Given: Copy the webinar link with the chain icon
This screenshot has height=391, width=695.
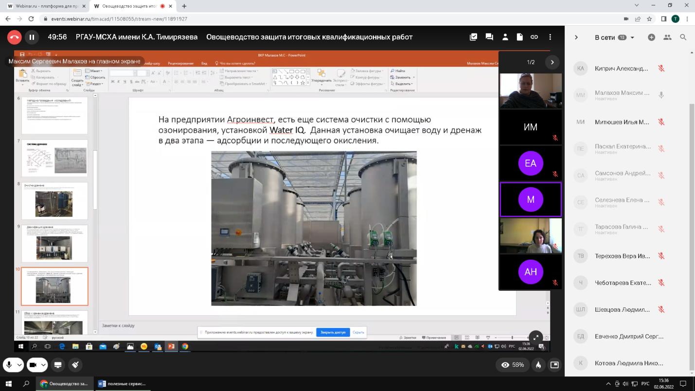Looking at the screenshot, I should coord(535,37).
